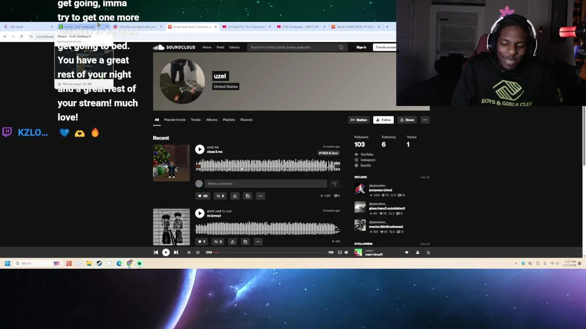Open the next up queue icon
Image resolution: width=586 pixels, height=329 pixels.
(x=428, y=252)
